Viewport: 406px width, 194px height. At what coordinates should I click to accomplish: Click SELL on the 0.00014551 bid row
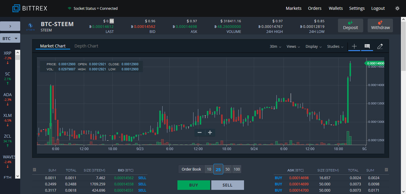click(142, 190)
